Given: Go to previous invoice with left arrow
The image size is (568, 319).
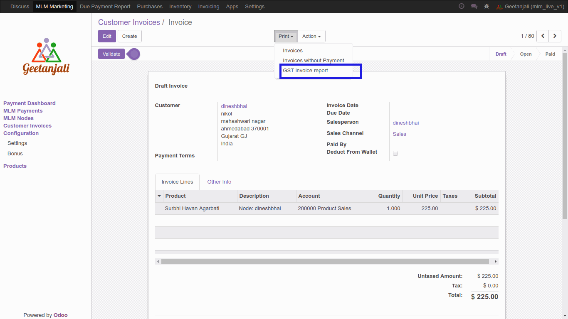Looking at the screenshot, I should point(542,36).
